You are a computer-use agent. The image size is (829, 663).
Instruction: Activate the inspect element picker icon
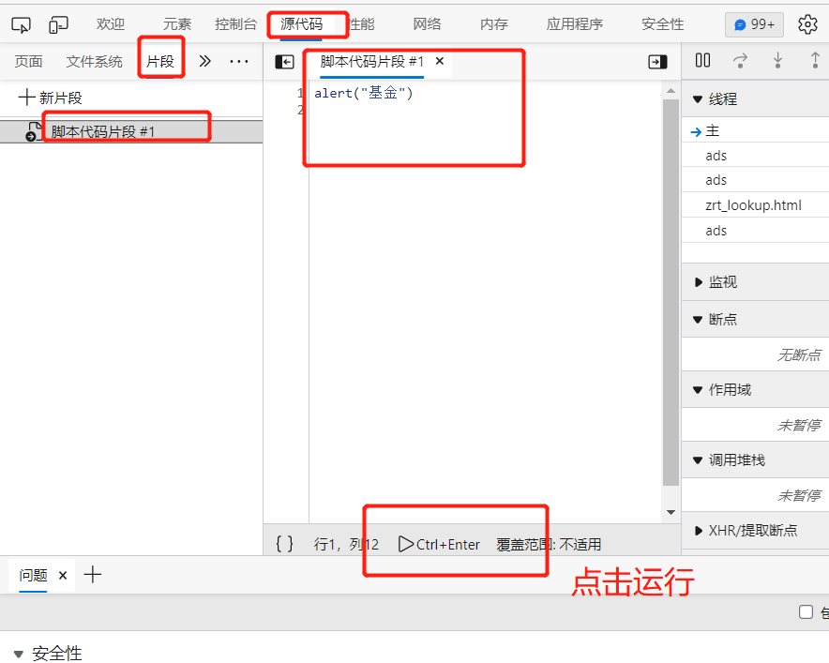pos(22,24)
